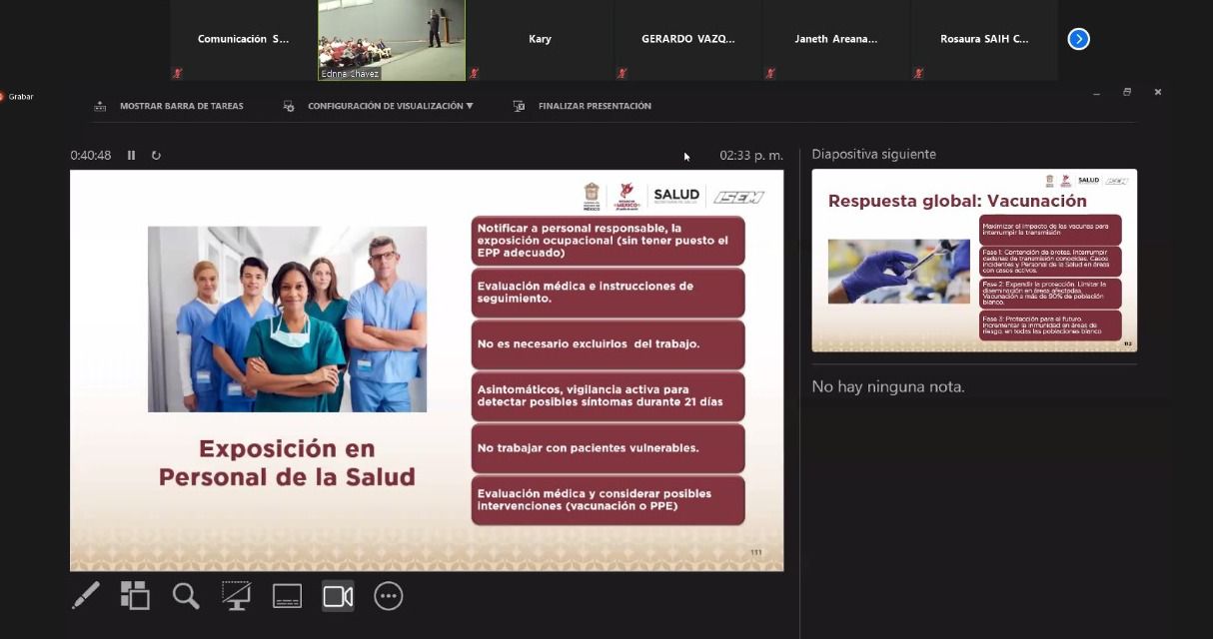The height and width of the screenshot is (639, 1213).
Task: Toggle black screen presentation icon
Action: pos(236,596)
